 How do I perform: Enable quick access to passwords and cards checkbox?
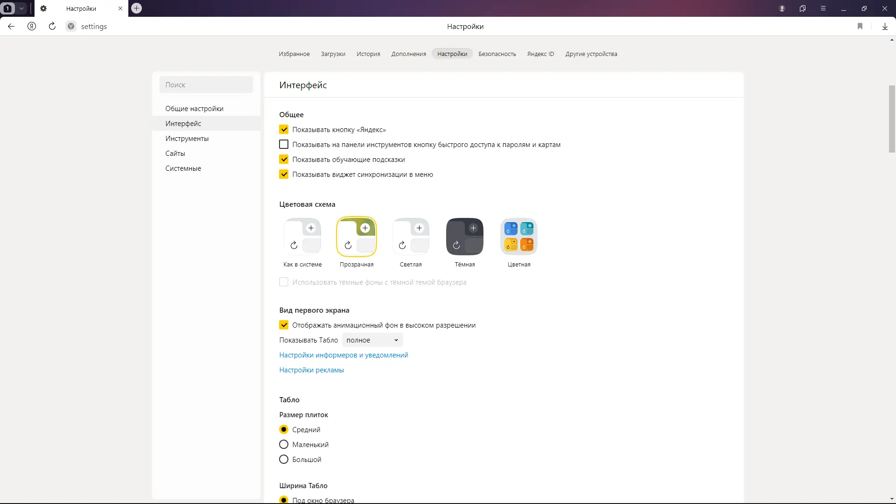click(x=284, y=145)
